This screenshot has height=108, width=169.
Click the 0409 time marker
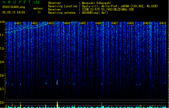[x=147, y=23]
